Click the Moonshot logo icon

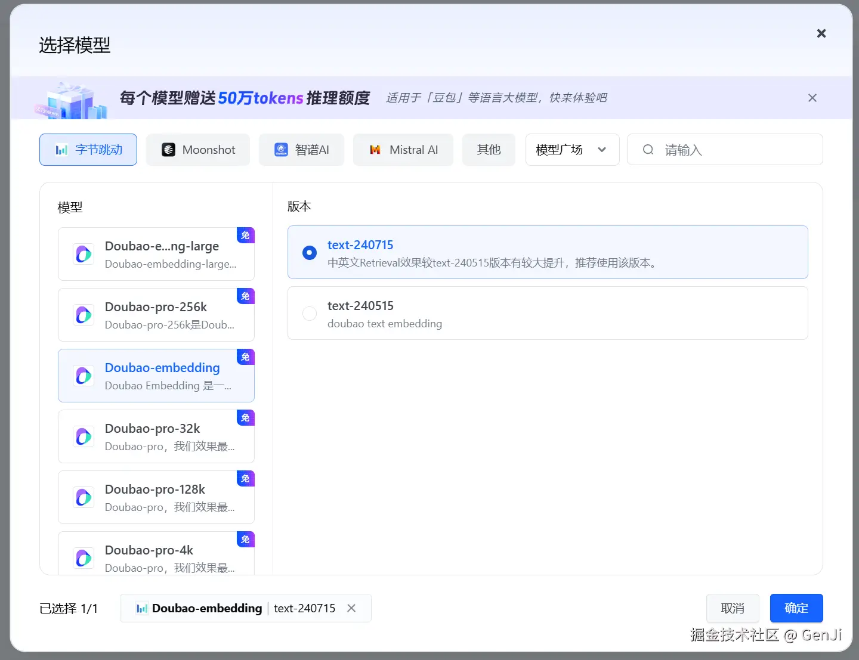click(169, 150)
